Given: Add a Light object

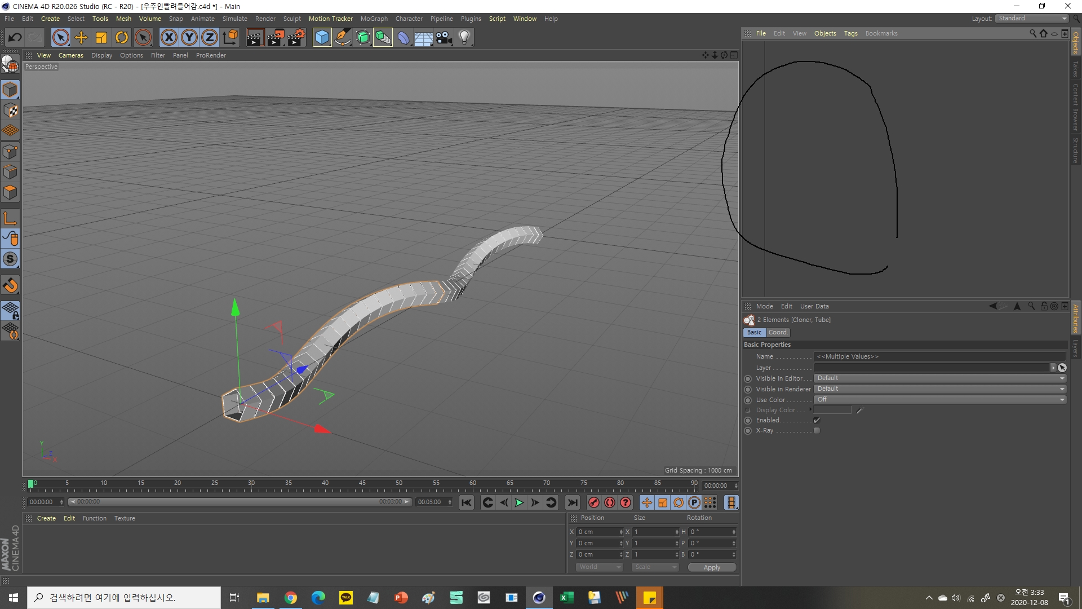Looking at the screenshot, I should pyautogui.click(x=464, y=38).
